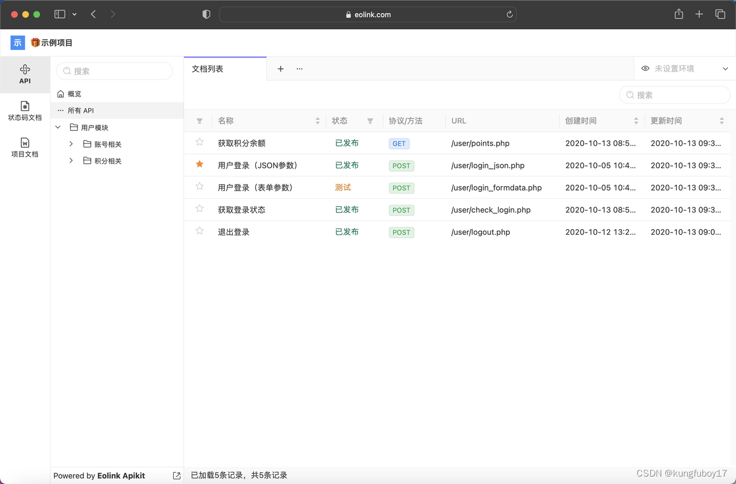Click the 积分相关 folder icon
The image size is (736, 484).
87,161
